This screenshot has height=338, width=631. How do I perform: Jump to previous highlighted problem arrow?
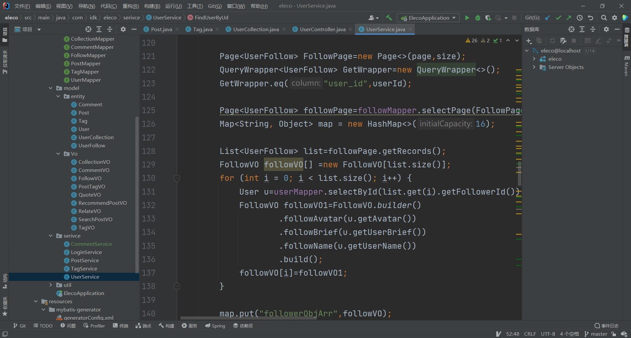(508, 40)
